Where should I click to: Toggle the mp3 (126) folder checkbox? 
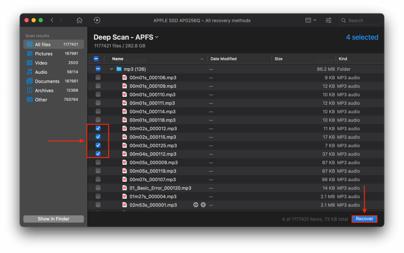(98, 69)
